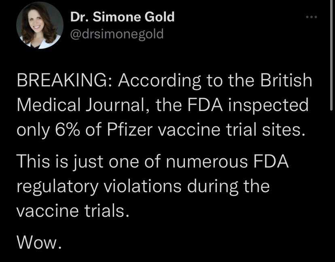Click the word According in the tweet
335x262 pixels.
159,81
